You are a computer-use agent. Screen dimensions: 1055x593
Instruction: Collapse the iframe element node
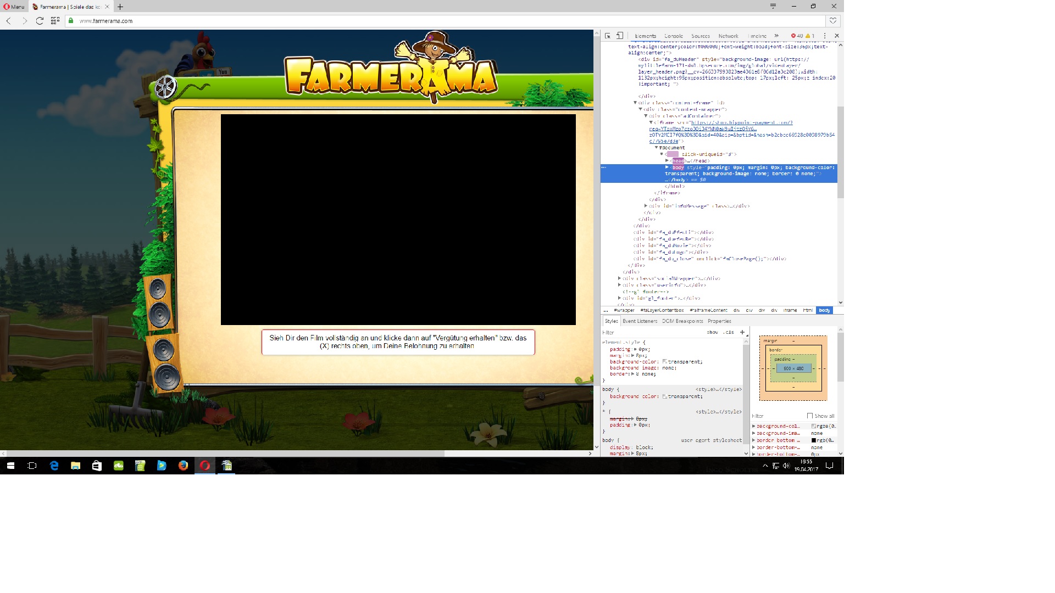[651, 122]
